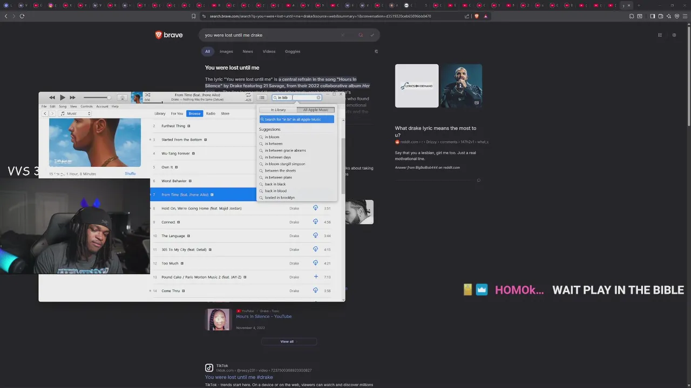Open the Brave Rewards triangle icon
691x388 pixels.
[485, 16]
